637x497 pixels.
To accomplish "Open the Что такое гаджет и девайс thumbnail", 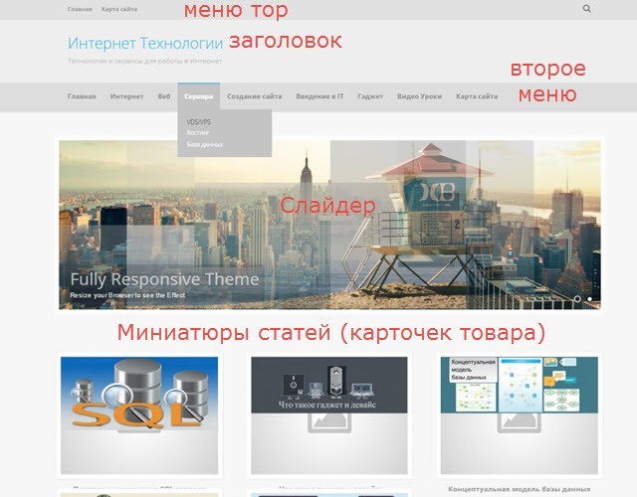I will (x=329, y=415).
